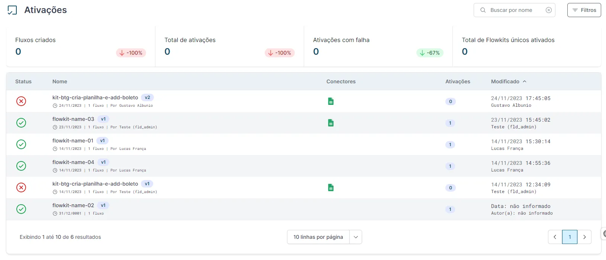Viewport: 606px width, 260px height.
Task: Open kit-btg-cria-planilha-e-add-boleto with the v2 badge
Action: pyautogui.click(x=95, y=97)
